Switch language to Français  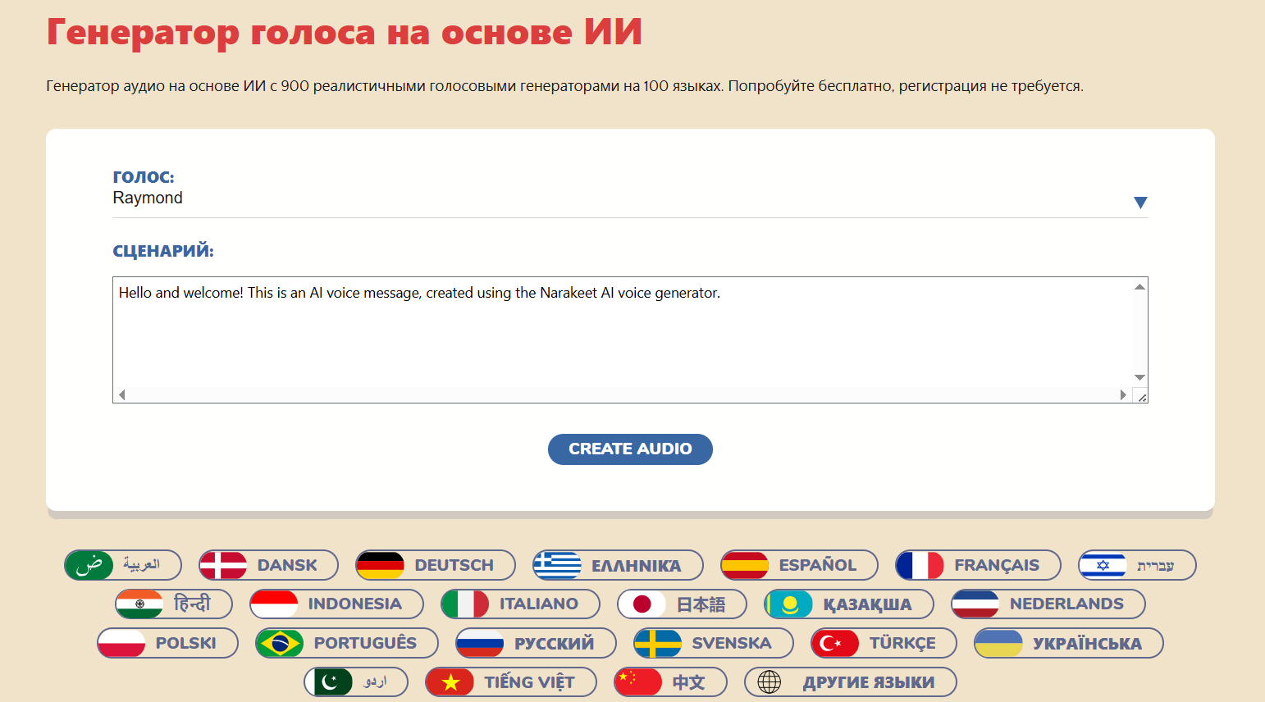978,565
